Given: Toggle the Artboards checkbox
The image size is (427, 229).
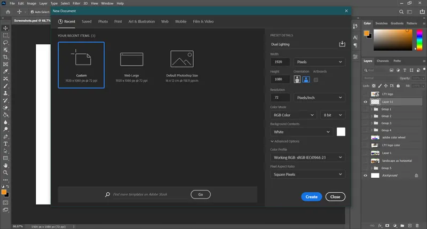Looking at the screenshot, I should tap(315, 80).
